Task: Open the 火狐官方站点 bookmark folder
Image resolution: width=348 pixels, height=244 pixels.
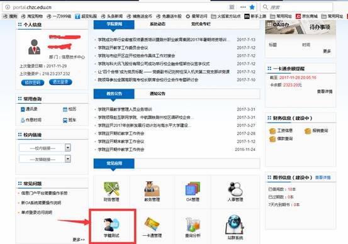Action: pos(226,16)
